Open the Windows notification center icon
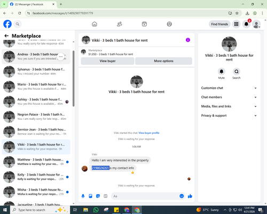Image resolution: width=267 pixels, height=214 pixels. click(x=261, y=210)
